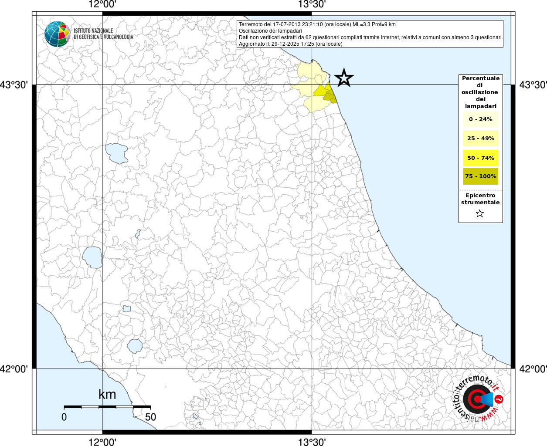The height and width of the screenshot is (446, 547).
Task: Click the black and white scale bar
Action: click(107, 407)
